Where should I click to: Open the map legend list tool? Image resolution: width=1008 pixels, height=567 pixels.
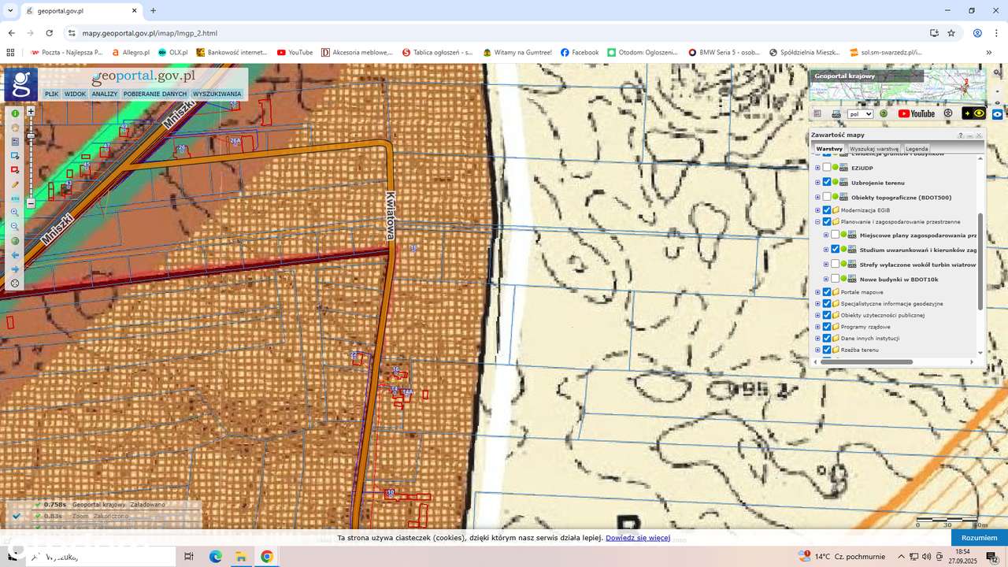click(15, 142)
